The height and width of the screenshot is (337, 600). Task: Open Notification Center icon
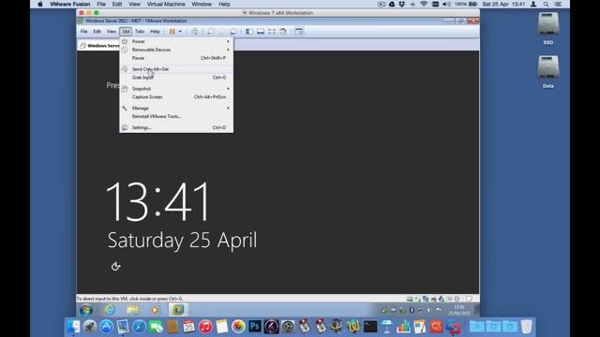pyautogui.click(x=558, y=4)
